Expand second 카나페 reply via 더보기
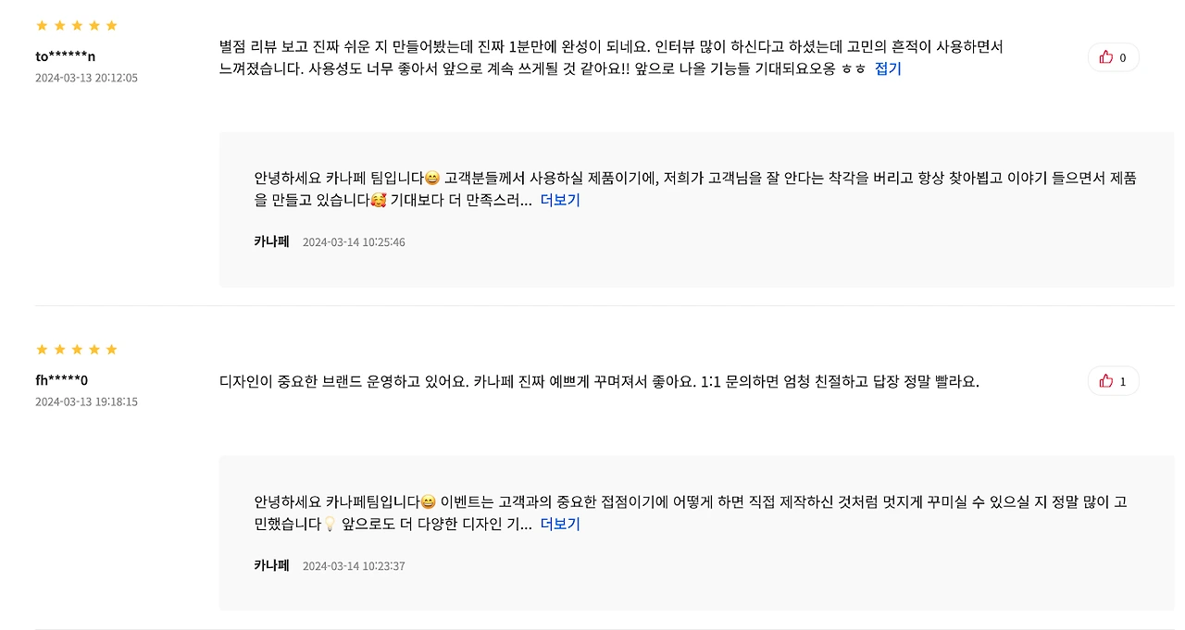This screenshot has width=1185, height=630. click(x=560, y=524)
